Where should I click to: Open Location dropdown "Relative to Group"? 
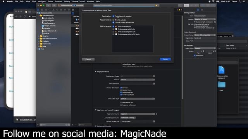click(x=205, y=19)
